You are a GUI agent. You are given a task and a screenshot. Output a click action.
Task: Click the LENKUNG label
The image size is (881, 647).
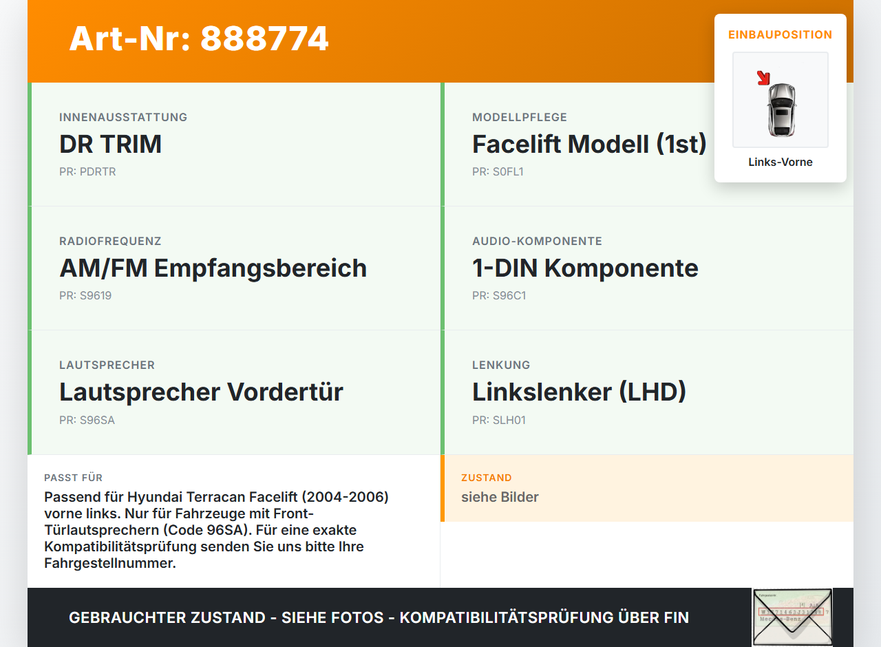click(501, 365)
